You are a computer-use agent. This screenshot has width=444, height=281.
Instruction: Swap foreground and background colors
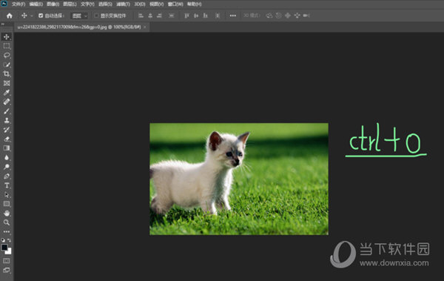(x=10, y=239)
